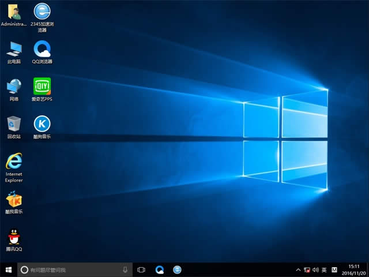Expand hidden system tray icons

(298, 269)
